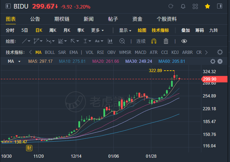Select the Fibonacci/Gann drawing tool

[x=60, y=41]
